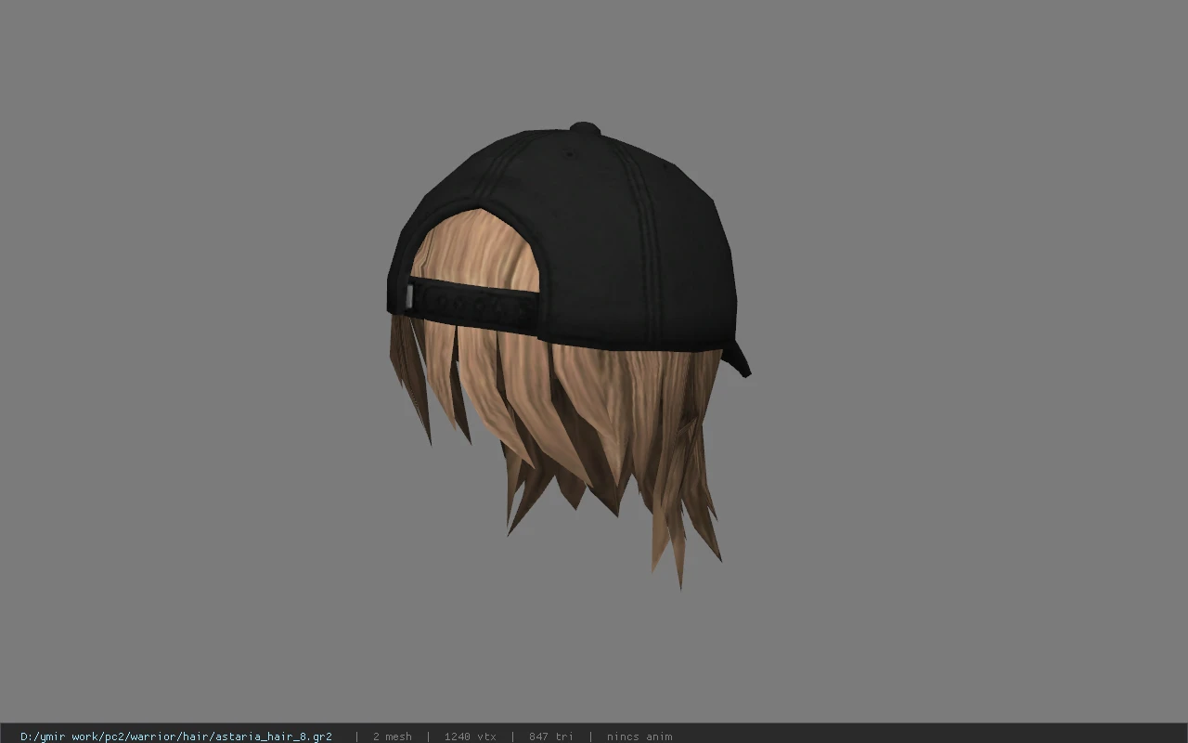The image size is (1188, 743).
Task: Click the 'nincs anim' status entry
Action: tap(639, 736)
